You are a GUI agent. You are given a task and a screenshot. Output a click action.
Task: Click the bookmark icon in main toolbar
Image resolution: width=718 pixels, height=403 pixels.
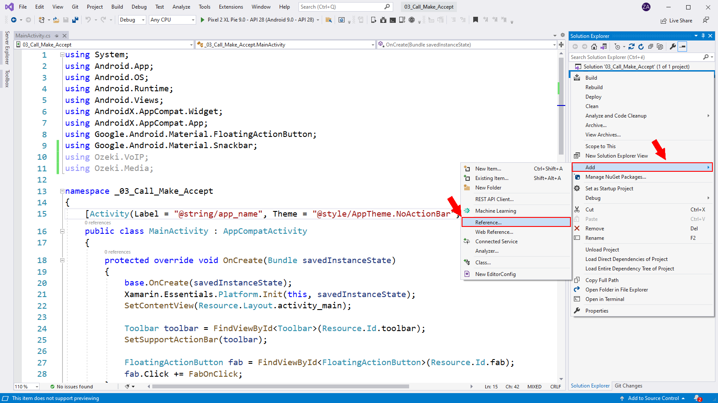coord(475,20)
